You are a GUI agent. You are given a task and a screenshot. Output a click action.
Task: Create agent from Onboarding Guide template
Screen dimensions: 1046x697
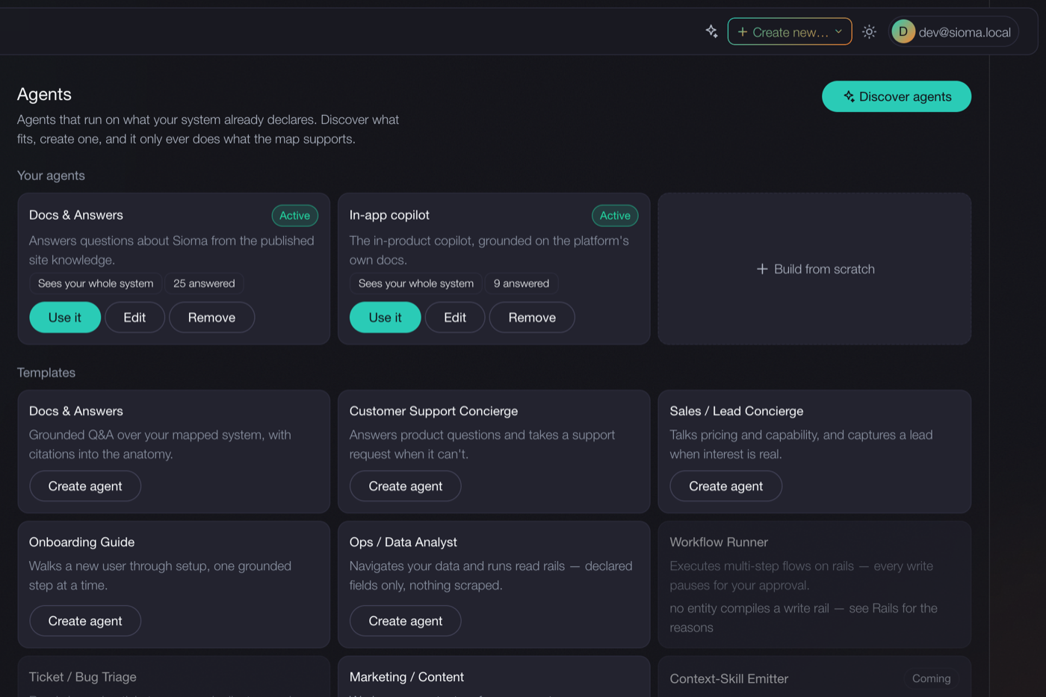(x=85, y=621)
